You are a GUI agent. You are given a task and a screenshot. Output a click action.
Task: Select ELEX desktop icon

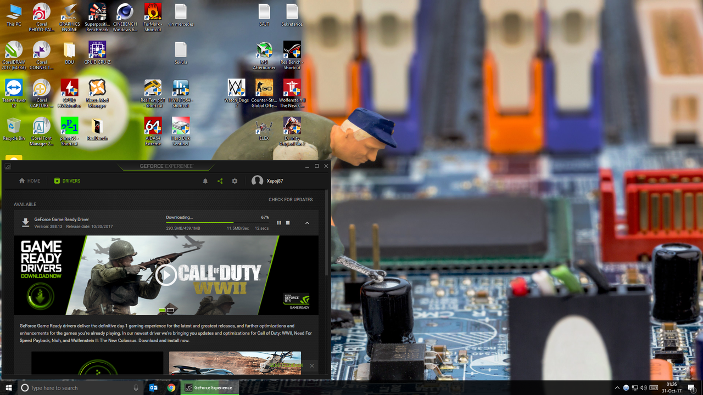pyautogui.click(x=264, y=129)
